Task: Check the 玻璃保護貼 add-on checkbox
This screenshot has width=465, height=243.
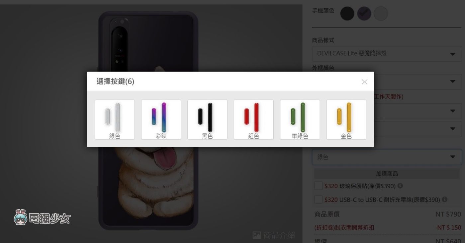Action: pos(318,186)
